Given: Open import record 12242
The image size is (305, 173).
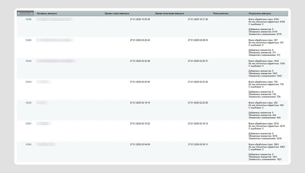Looking at the screenshot, I should pos(28,103).
